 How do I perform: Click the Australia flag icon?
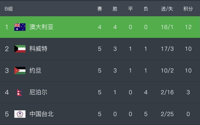point(20,27)
